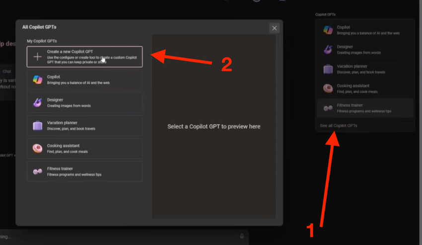Focus the message input field at the bottom
Screen dimensions: 422x245
[x=119, y=237]
